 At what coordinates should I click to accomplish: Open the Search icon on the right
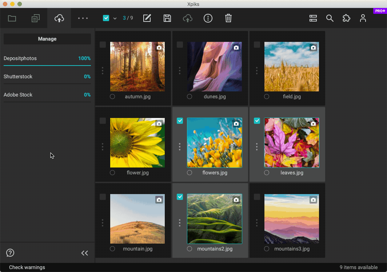(330, 18)
